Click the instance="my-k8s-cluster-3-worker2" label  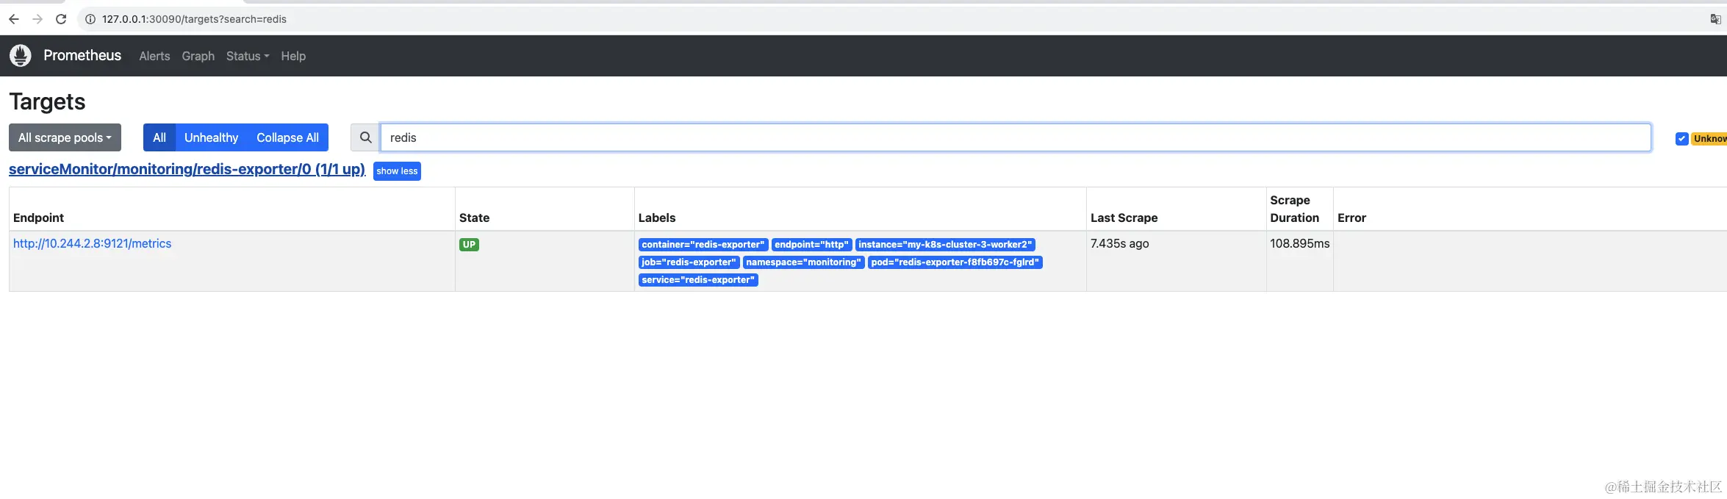click(945, 245)
